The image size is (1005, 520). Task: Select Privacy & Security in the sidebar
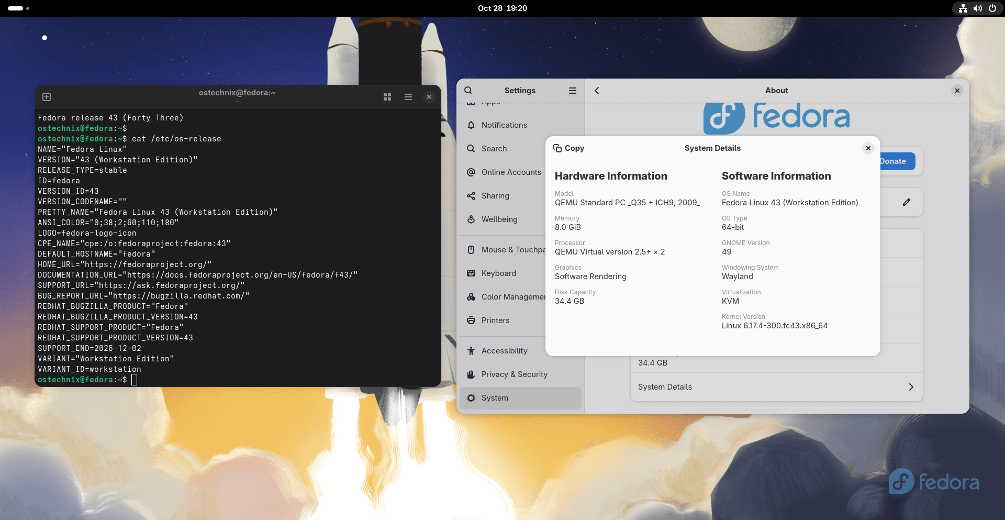472,374
